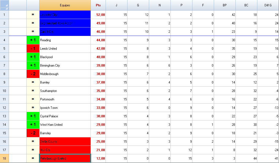Viewport: 279px width, 163px height.
Task: Click the BP column header
Action: pyautogui.click(x=225, y=5)
